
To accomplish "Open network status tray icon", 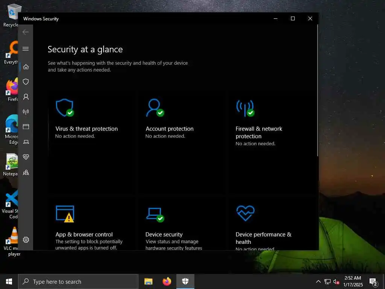I will click(327, 281).
